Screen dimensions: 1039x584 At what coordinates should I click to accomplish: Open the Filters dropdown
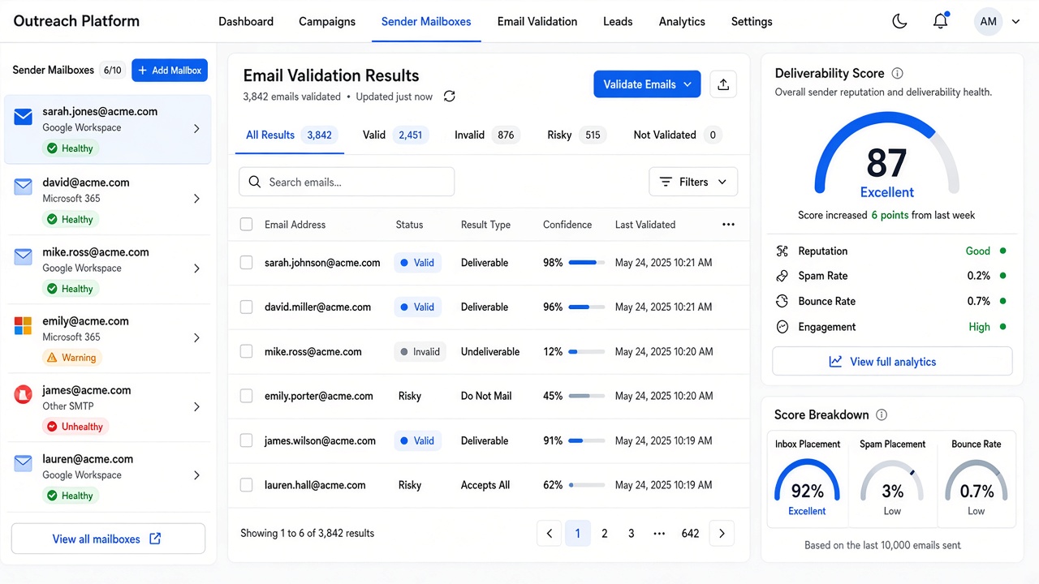pos(693,182)
